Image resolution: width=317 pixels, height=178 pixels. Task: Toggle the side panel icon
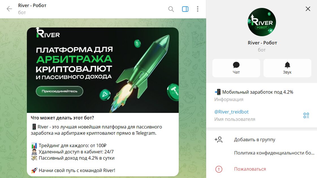click(x=185, y=9)
